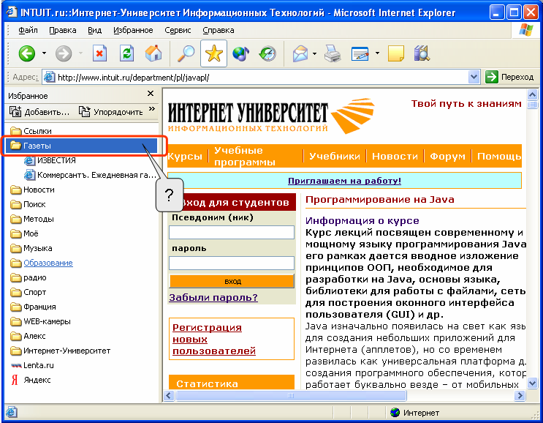The width and height of the screenshot is (543, 423).
Task: Open the Форум site tab
Action: pos(447,156)
